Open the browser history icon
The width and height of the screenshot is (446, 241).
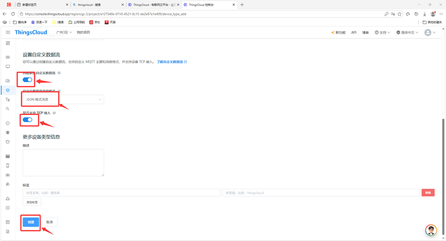[416, 14]
